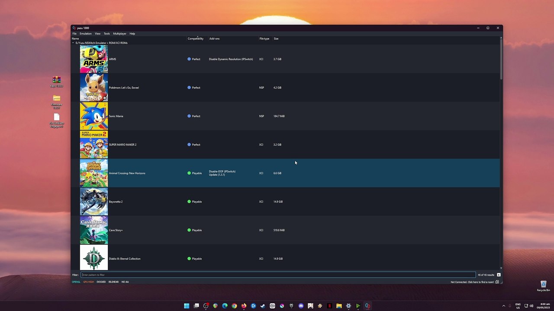Launch Microsoft Edge from the taskbar

pos(225,306)
